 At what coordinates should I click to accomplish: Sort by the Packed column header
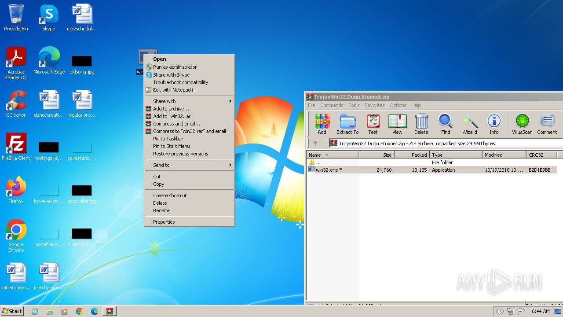click(x=412, y=155)
